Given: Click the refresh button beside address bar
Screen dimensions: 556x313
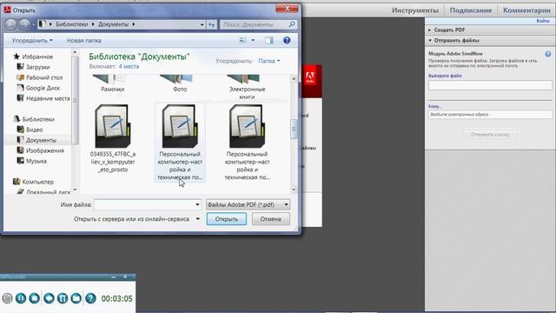Looking at the screenshot, I should 211,24.
